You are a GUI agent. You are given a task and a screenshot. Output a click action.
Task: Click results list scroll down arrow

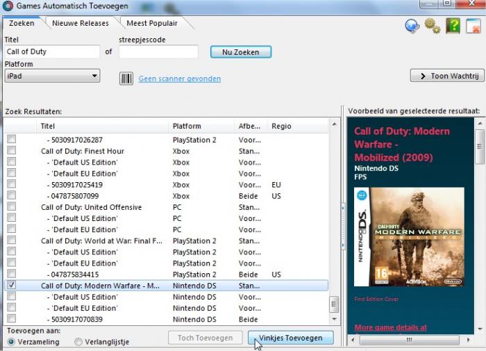click(x=335, y=319)
